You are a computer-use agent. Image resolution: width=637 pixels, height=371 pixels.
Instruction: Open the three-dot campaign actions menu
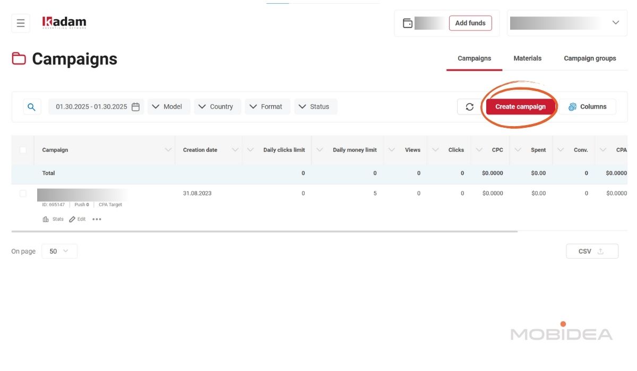click(97, 219)
